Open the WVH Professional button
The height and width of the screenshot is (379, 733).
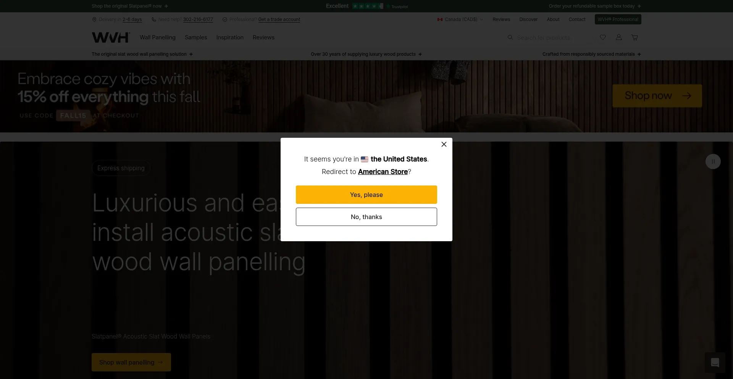(x=618, y=19)
